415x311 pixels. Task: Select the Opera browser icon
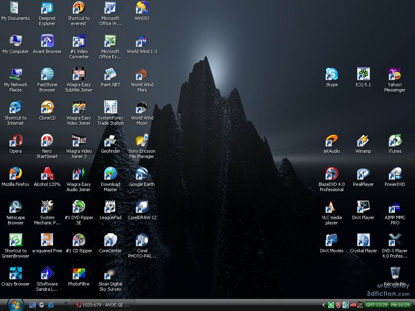[15, 141]
